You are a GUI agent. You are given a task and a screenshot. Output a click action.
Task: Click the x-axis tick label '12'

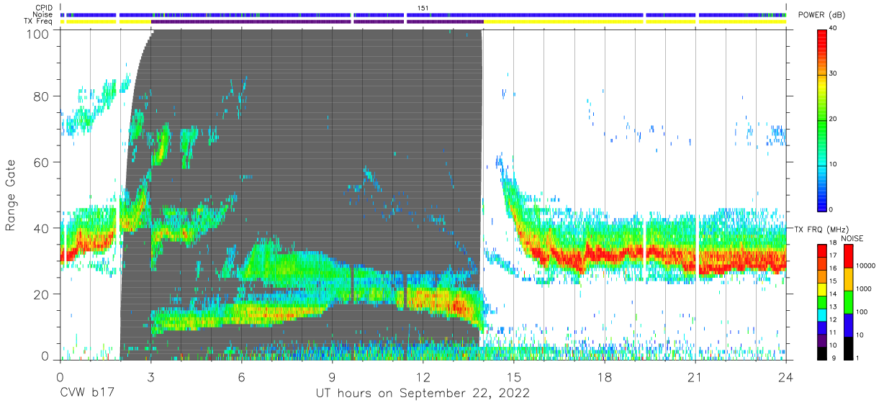coord(423,376)
